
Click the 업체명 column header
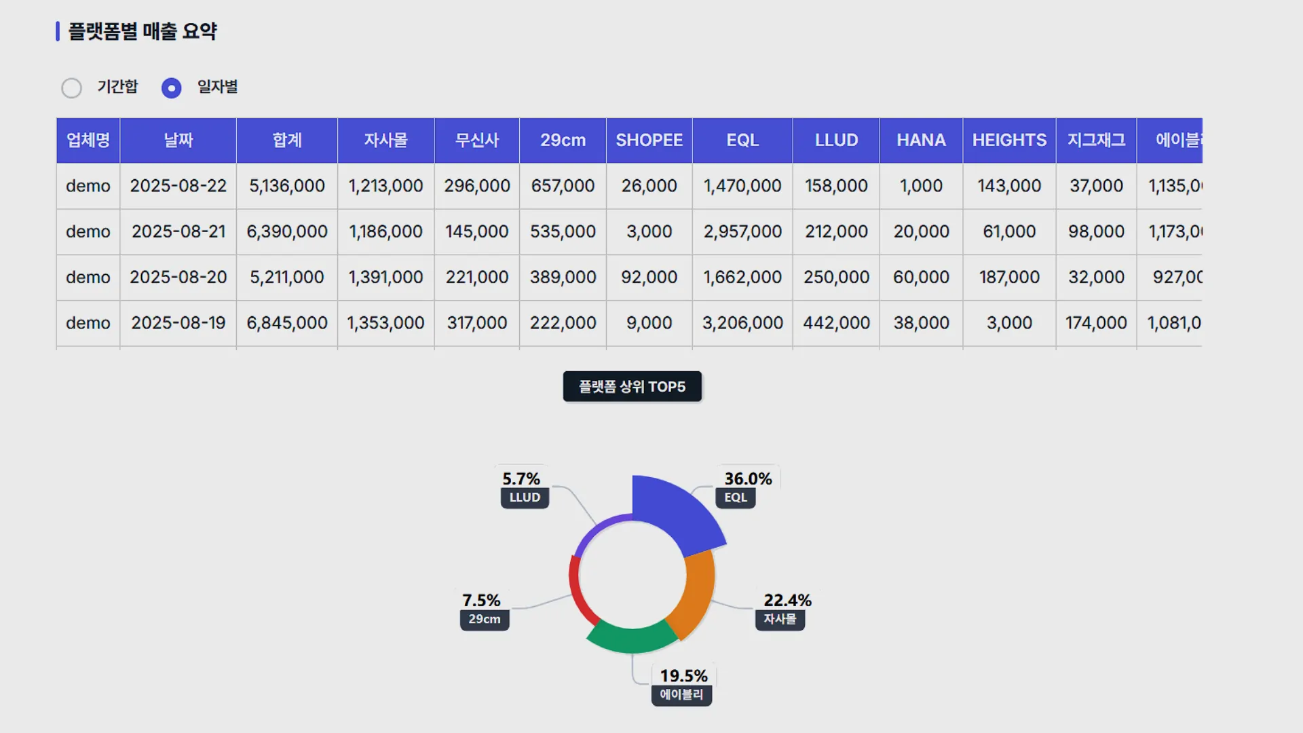click(88, 140)
